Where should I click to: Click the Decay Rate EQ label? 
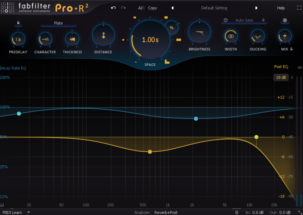[13, 68]
